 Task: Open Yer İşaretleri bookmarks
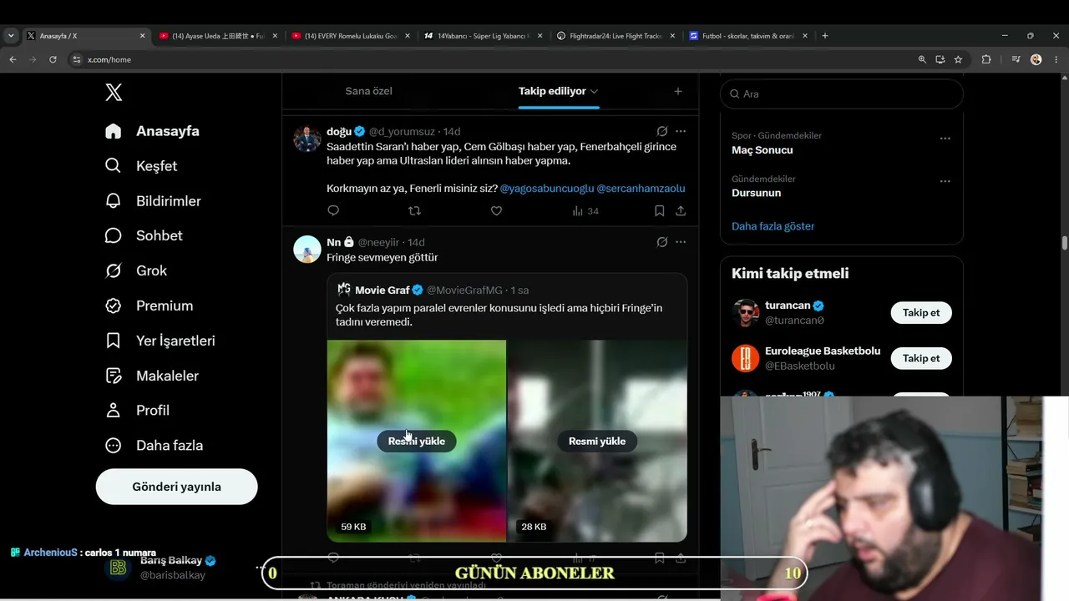point(160,341)
